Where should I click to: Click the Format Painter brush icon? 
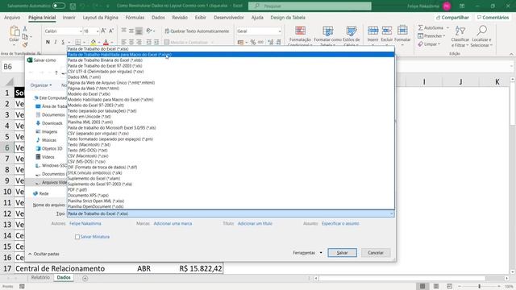[25, 44]
